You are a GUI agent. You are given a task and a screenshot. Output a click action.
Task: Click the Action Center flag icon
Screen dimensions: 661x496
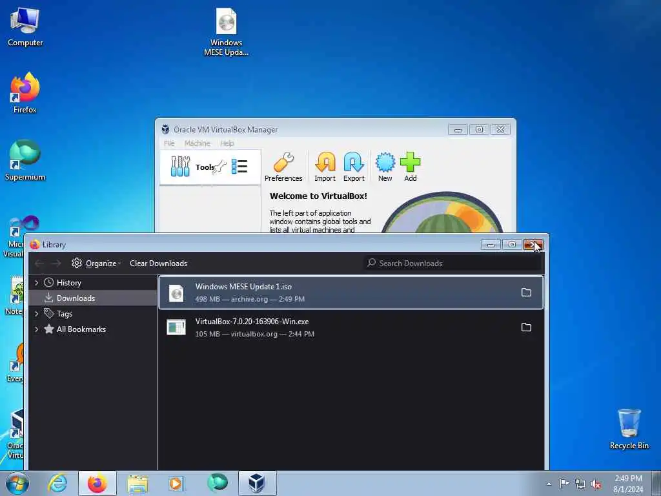point(564,484)
